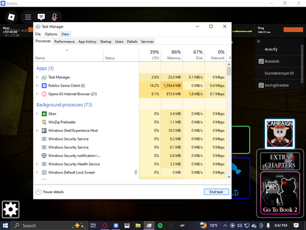
Task: Sort processes by the Network column
Action: coord(215,55)
